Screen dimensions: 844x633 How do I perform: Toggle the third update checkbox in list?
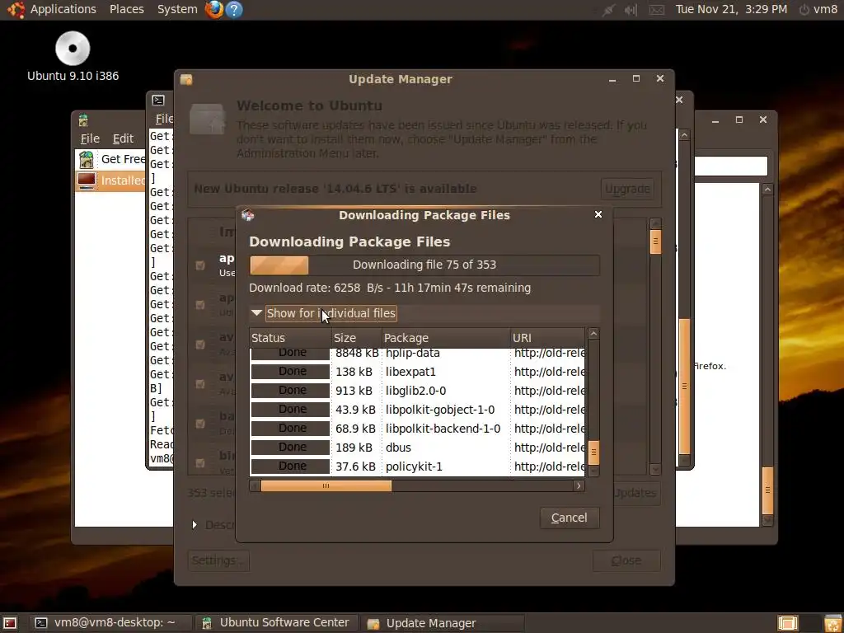tap(200, 345)
